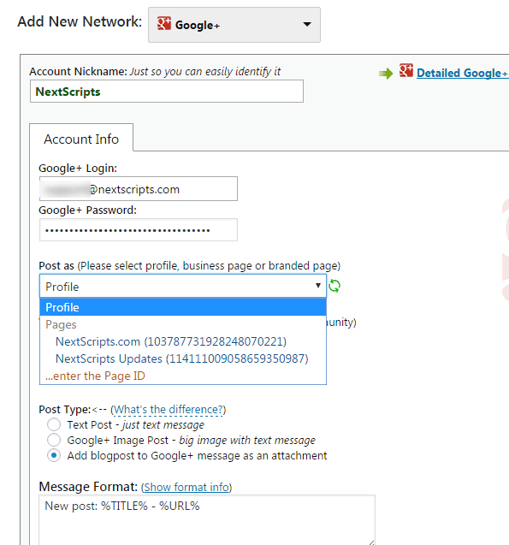Click the Google+ icon in the network selector
This screenshot has height=545, width=509.
pyautogui.click(x=163, y=24)
